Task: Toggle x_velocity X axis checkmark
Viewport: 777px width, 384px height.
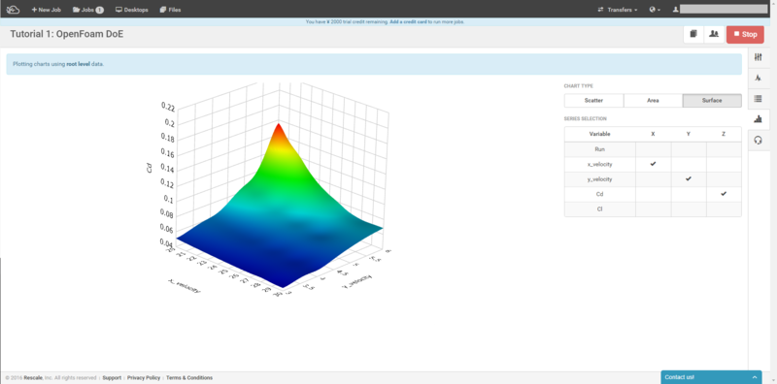Action: [x=653, y=164]
